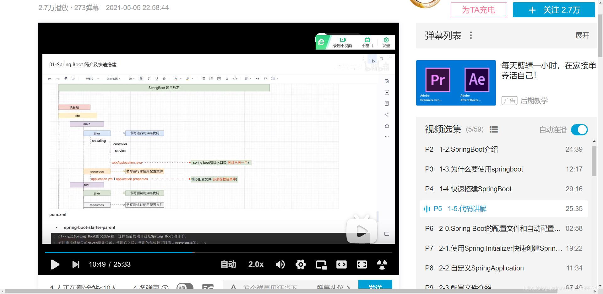Click the green browser e logo
This screenshot has width=603, height=294.
pos(321,42)
